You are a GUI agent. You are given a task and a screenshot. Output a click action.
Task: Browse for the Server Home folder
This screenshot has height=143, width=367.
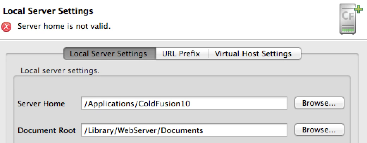[x=319, y=103]
